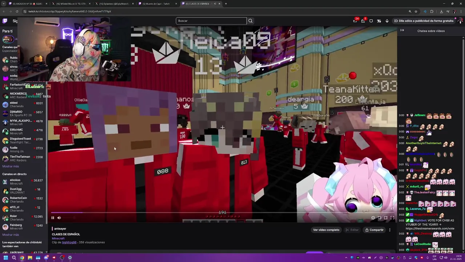This screenshot has width=465, height=262.
Task: Open the Twitch whispers icon
Action: click(371, 21)
